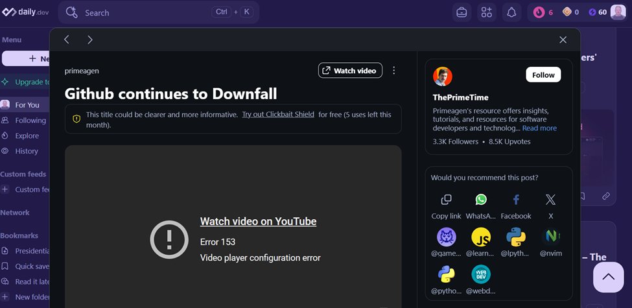Share post via WhatsApp icon
632x308 pixels.
[481, 200]
